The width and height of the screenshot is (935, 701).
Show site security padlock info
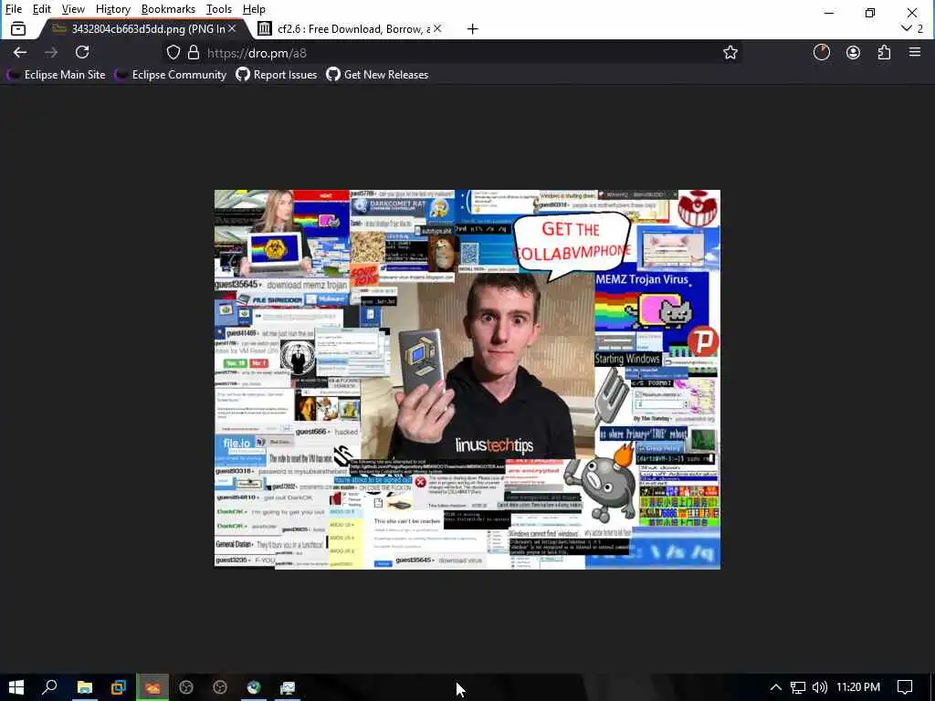pyautogui.click(x=194, y=52)
